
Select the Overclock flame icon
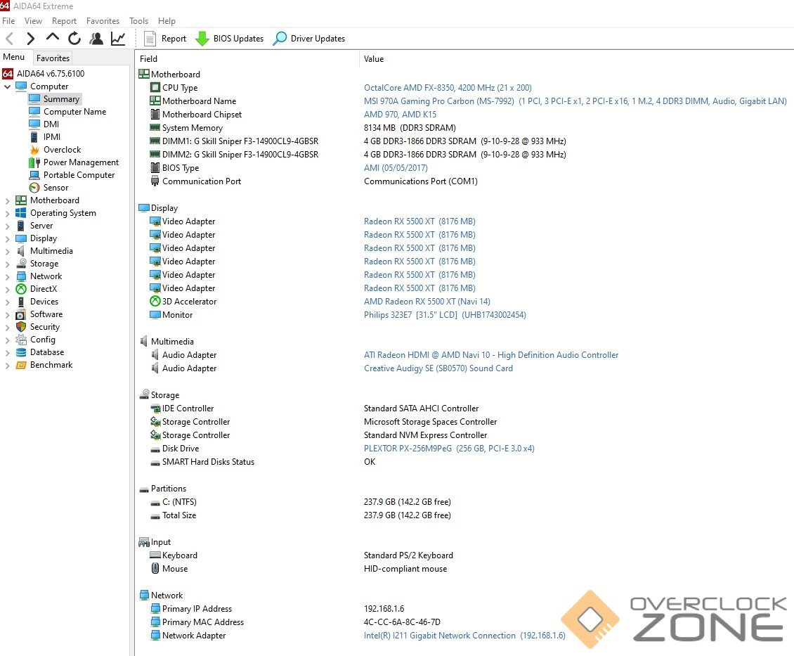pyautogui.click(x=34, y=150)
